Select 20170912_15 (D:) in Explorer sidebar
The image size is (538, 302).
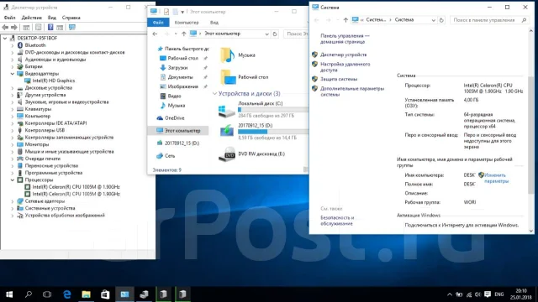click(182, 143)
